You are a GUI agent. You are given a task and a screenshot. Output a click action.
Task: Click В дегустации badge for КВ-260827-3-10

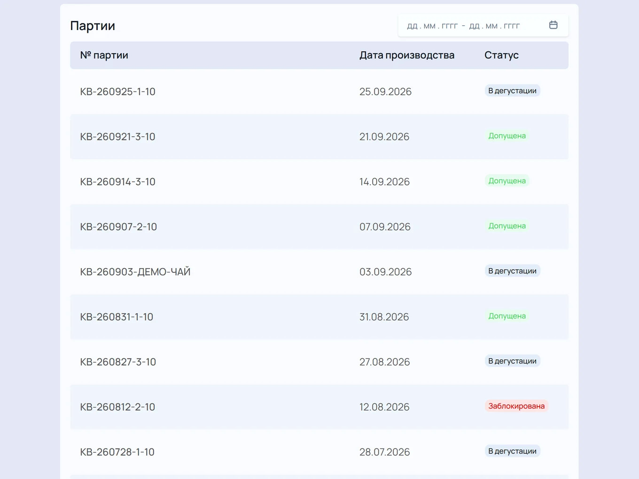point(512,361)
